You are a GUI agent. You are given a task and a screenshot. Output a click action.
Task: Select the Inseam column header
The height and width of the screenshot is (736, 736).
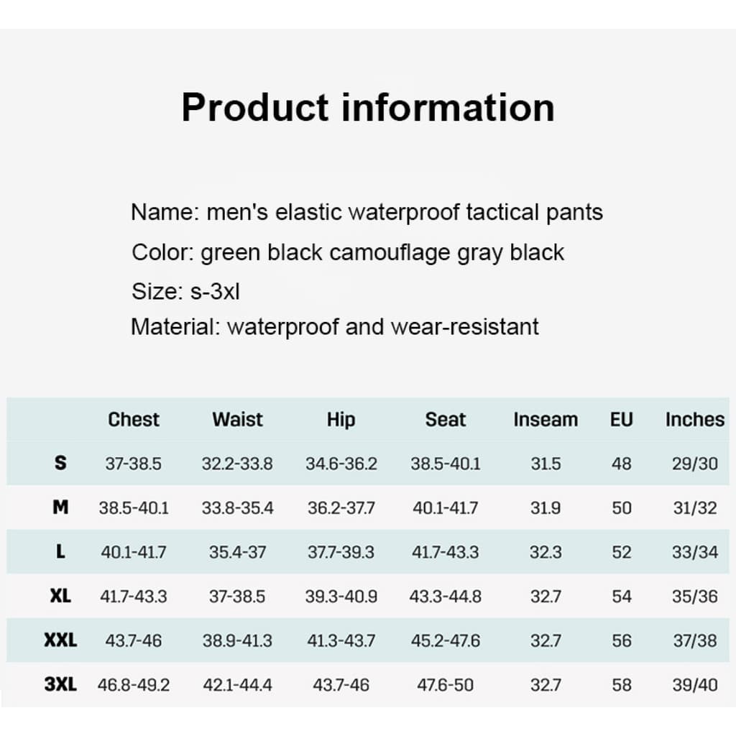pos(546,419)
